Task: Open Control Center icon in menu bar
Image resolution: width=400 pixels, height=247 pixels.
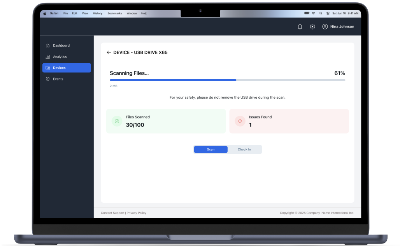Action: (328, 13)
